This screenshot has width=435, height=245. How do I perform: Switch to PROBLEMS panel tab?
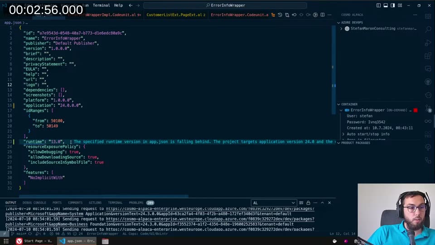pyautogui.click(x=141, y=203)
